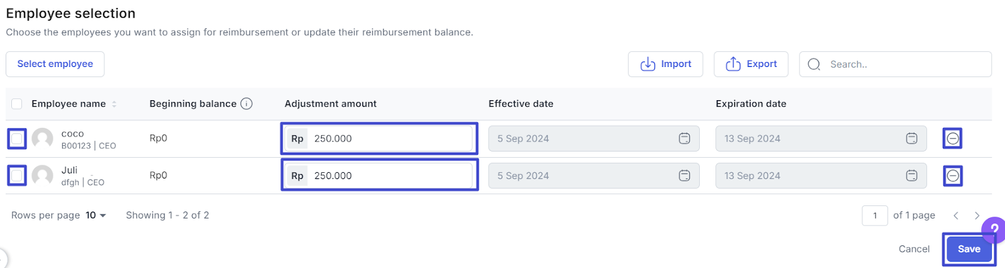The image size is (1005, 268).
Task: Open calendar icon for coco's effective date
Action: pyautogui.click(x=685, y=138)
